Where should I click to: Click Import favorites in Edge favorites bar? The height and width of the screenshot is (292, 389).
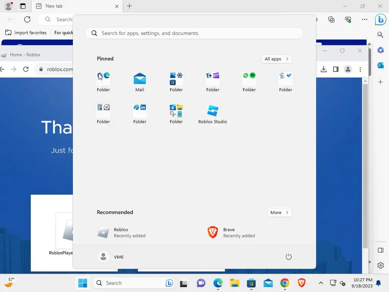(x=26, y=33)
